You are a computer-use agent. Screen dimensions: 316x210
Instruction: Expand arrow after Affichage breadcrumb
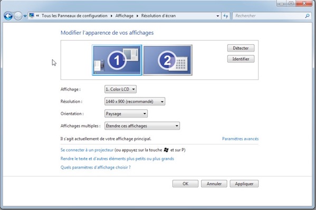pyautogui.click(x=137, y=16)
